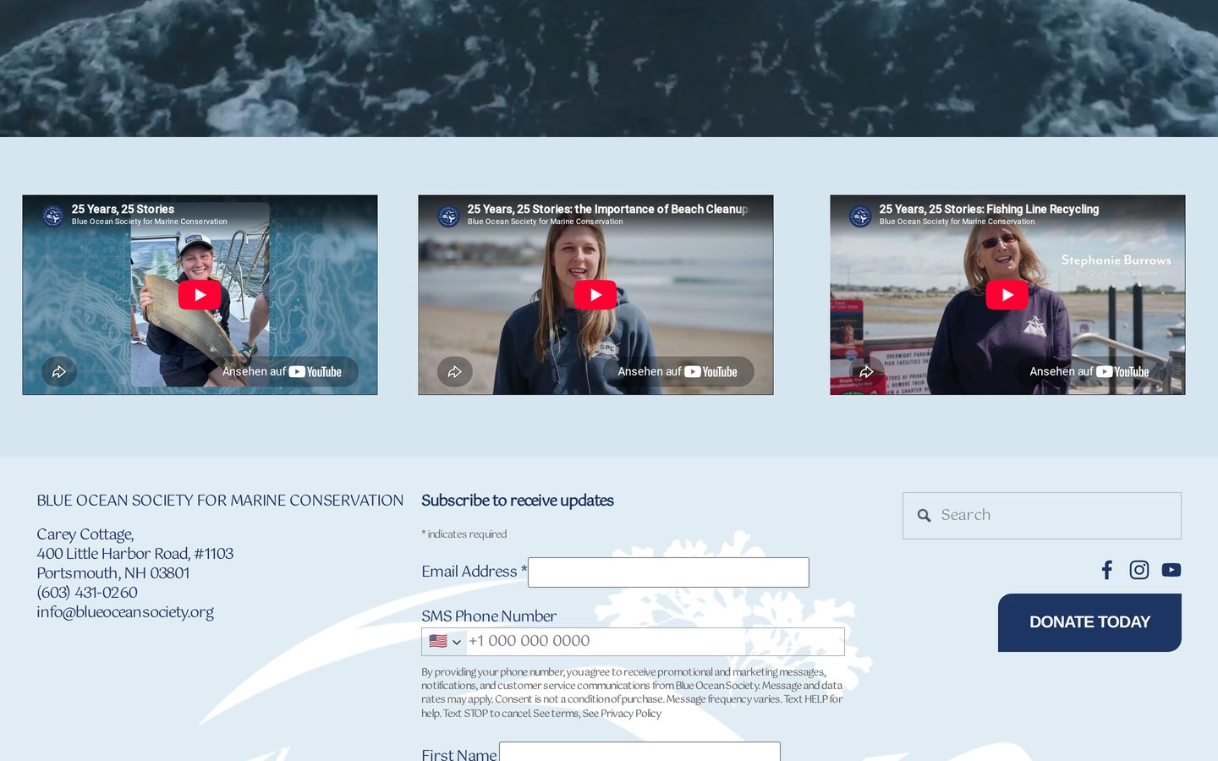
Task: Open the Instagram profile icon
Action: point(1139,570)
